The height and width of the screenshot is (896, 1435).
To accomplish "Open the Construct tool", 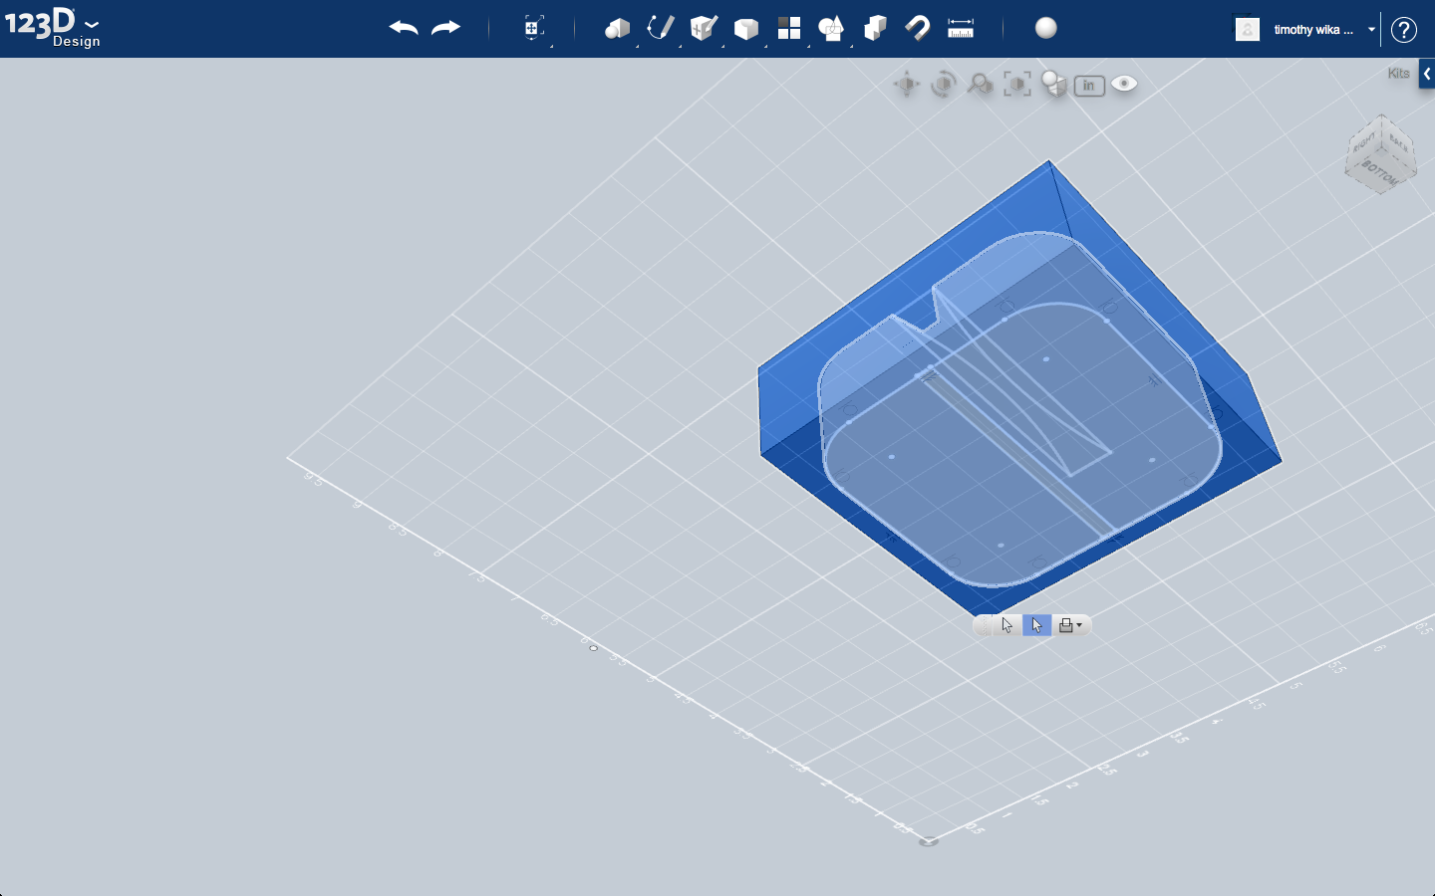I will coord(704,28).
